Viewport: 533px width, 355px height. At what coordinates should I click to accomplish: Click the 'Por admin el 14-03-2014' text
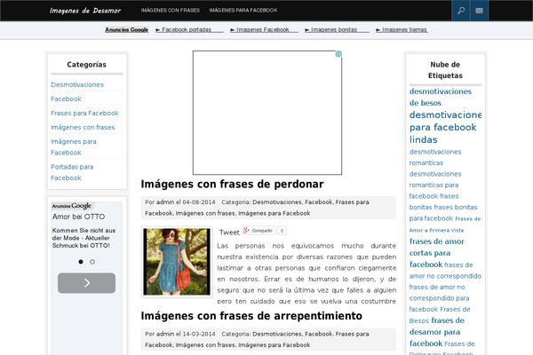click(180, 334)
